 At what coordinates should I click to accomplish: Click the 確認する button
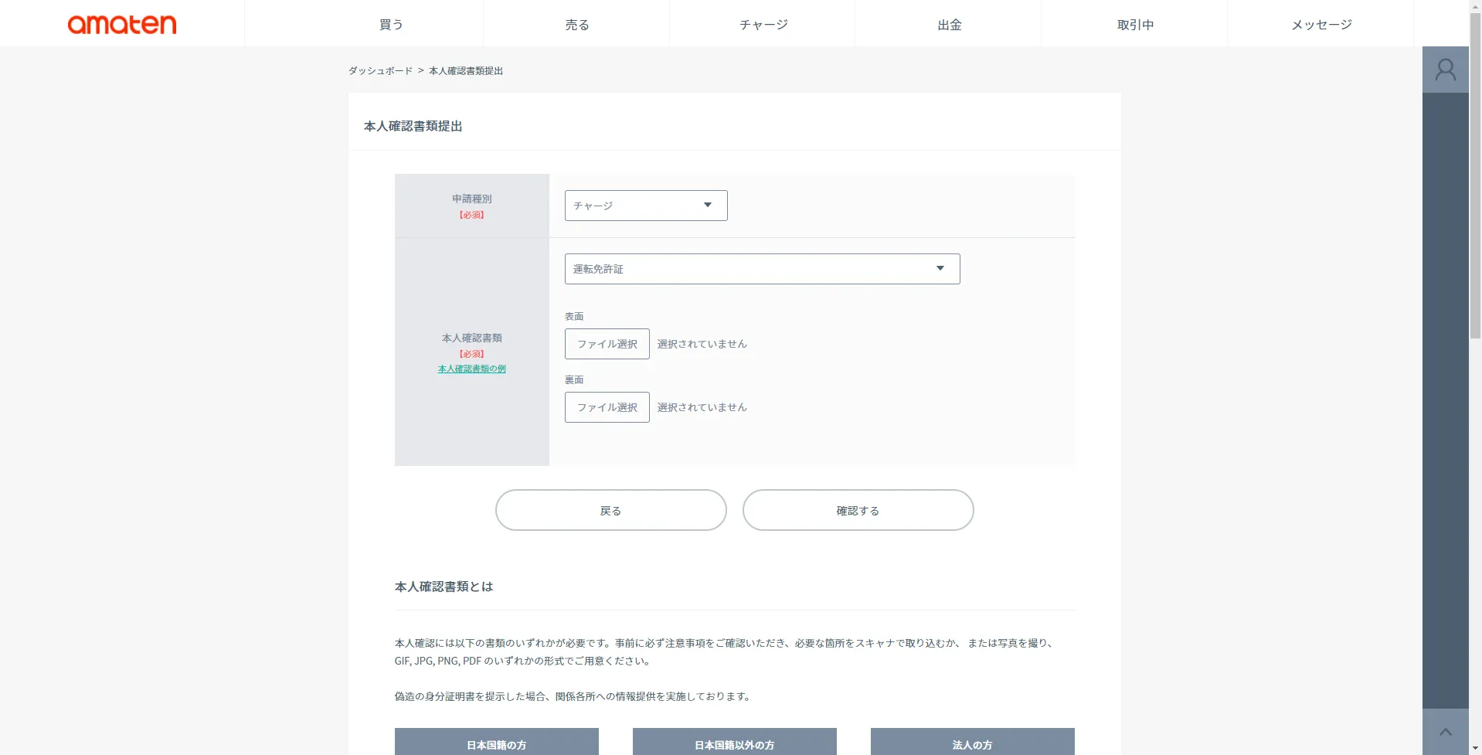tap(858, 510)
